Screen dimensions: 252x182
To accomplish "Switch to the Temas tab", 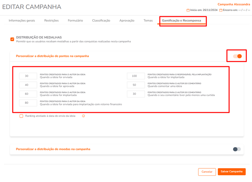I will coord(148,20).
